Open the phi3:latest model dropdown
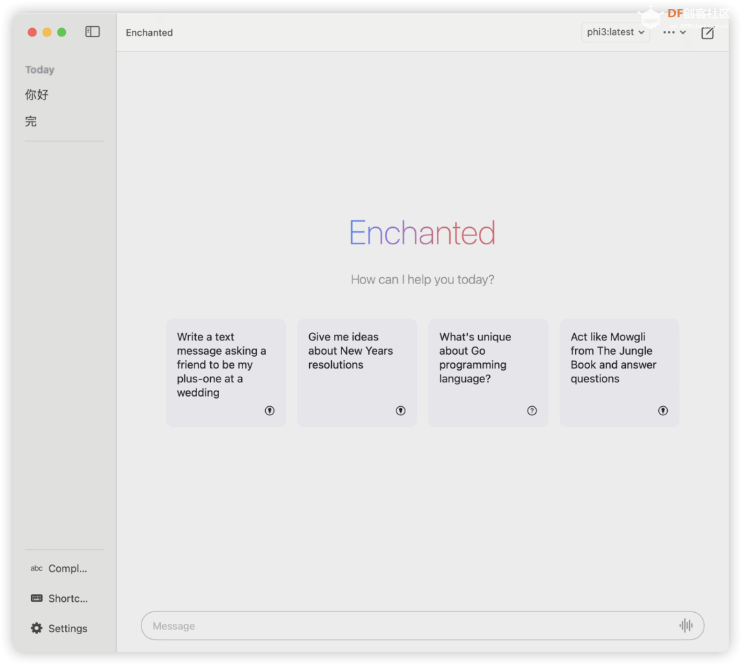This screenshot has height=665, width=742. 615,32
